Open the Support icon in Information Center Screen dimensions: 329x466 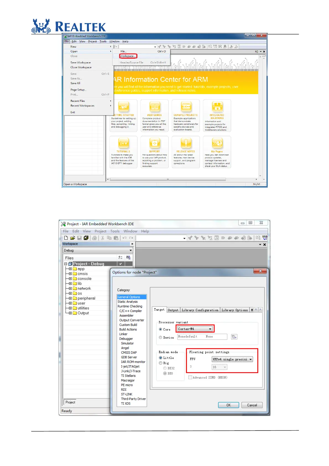[x=155, y=143]
